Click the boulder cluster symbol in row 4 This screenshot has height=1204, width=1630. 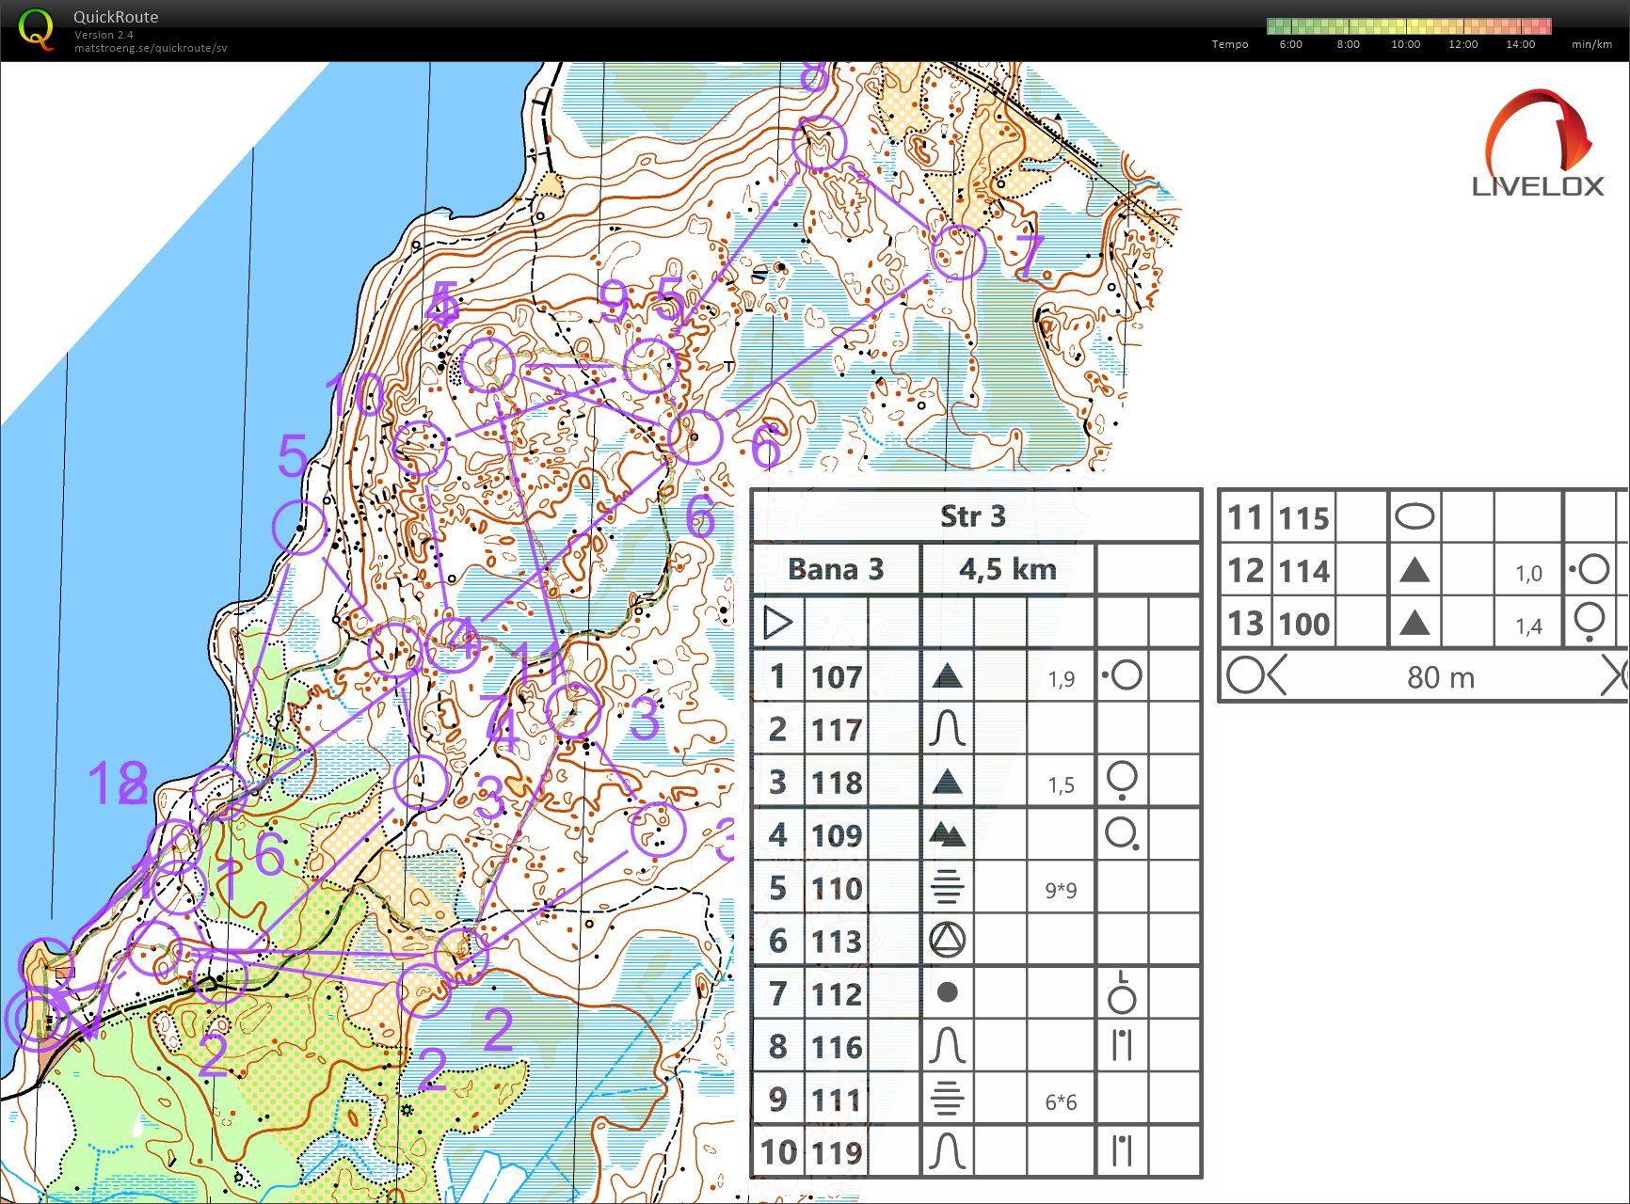[948, 833]
